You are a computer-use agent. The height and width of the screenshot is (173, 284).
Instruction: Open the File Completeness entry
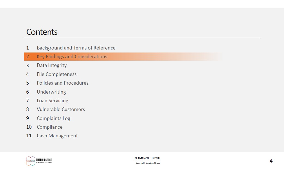(57, 74)
